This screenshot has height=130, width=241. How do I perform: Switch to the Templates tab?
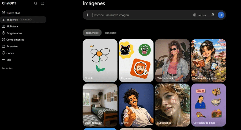click(111, 33)
